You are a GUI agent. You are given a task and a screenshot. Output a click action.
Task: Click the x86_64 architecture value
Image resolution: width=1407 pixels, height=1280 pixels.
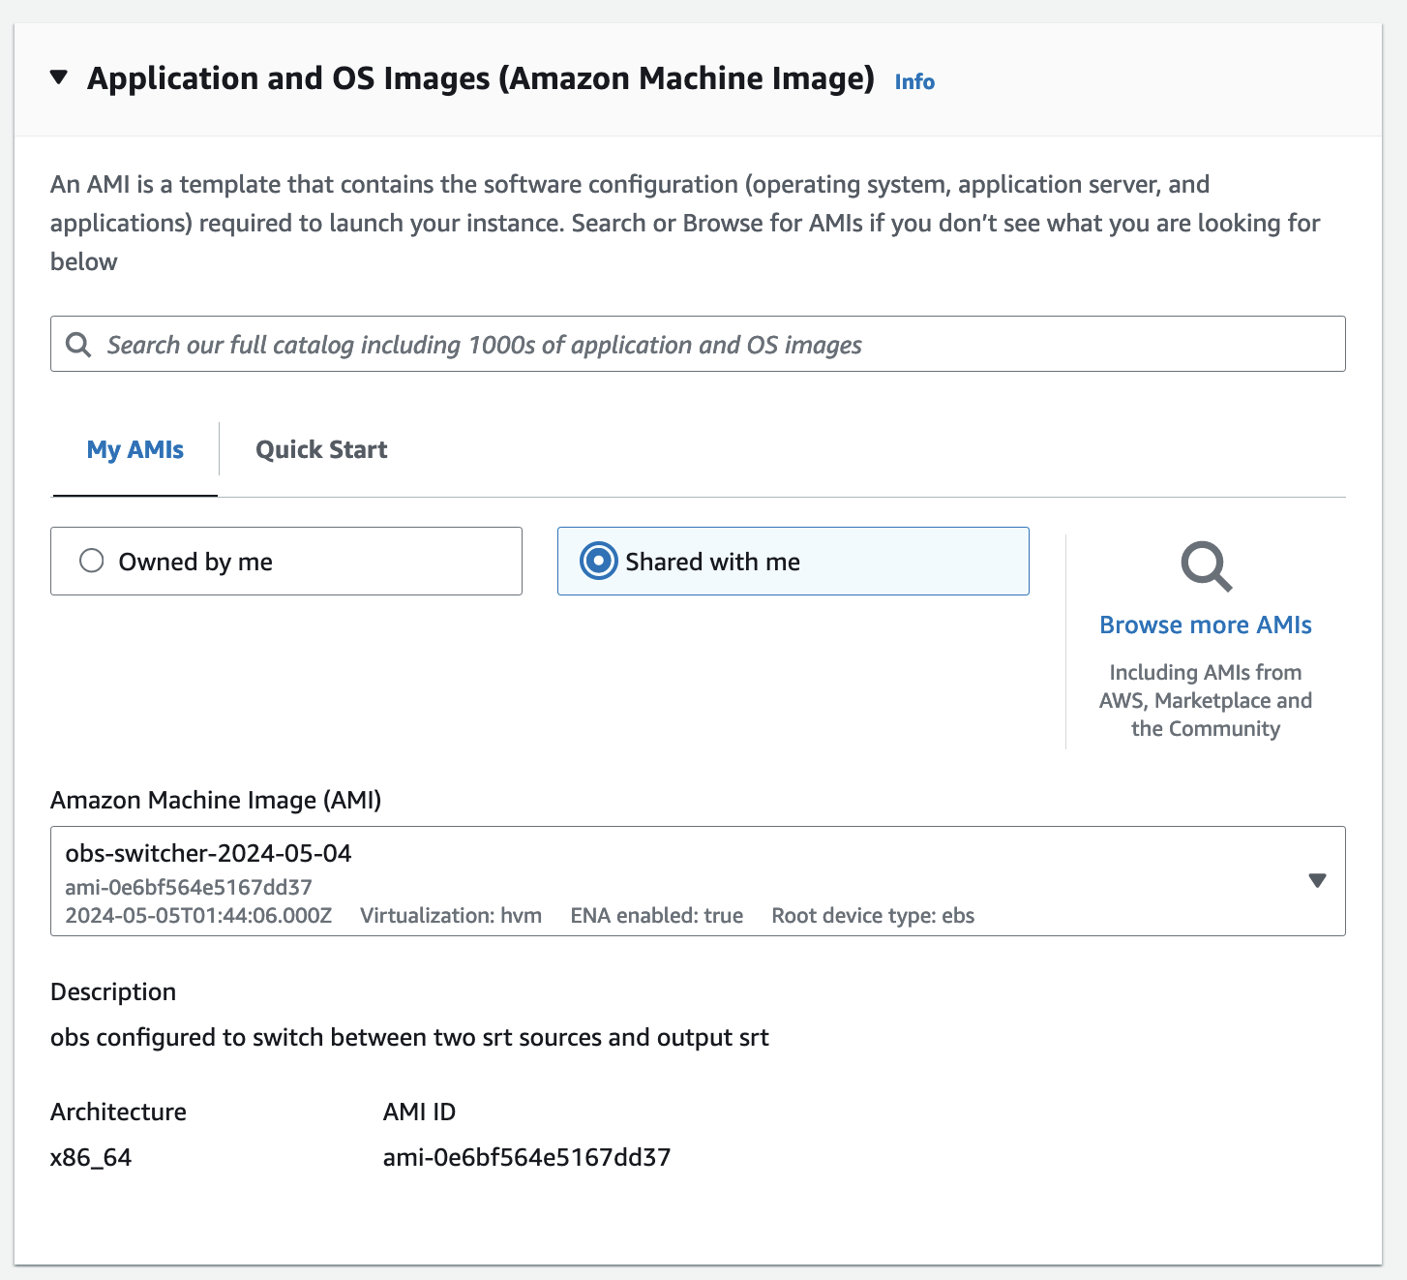[91, 1158]
